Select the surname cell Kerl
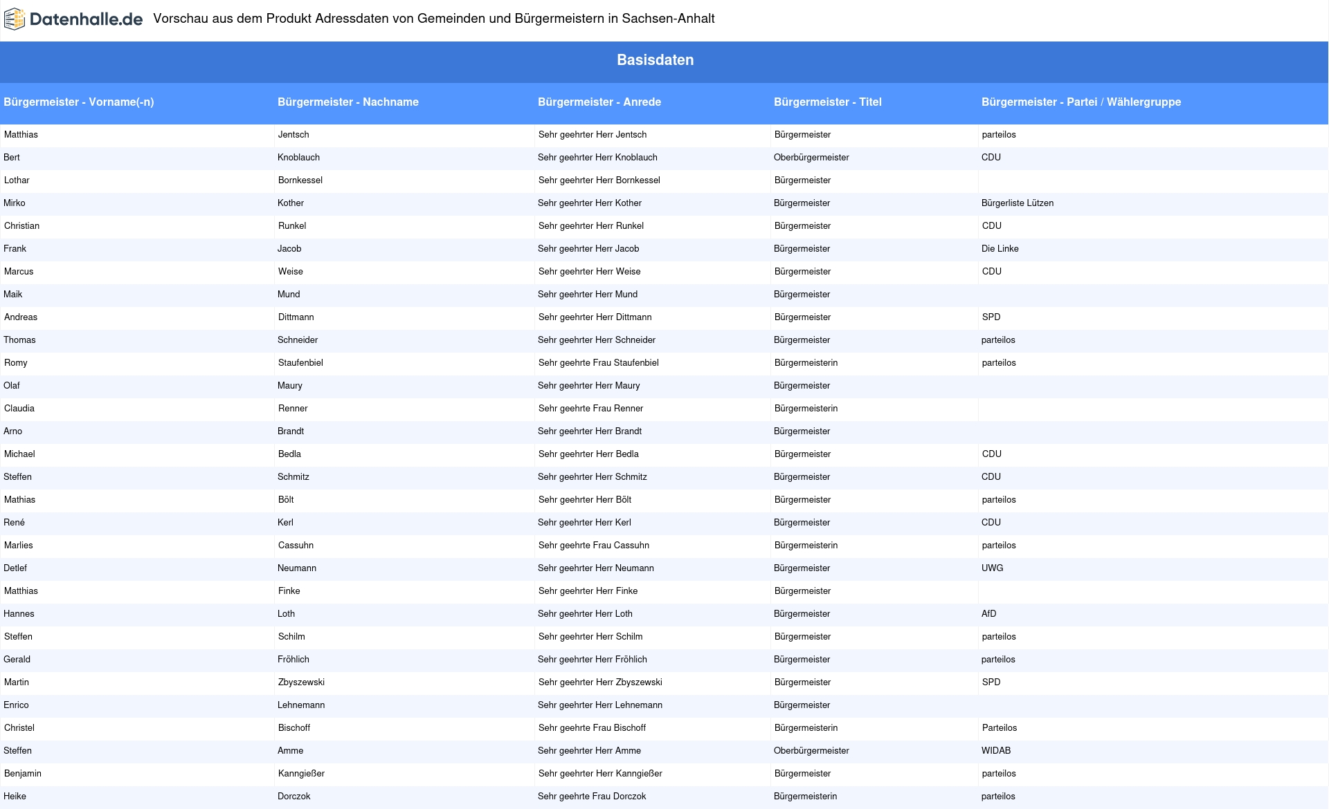The height and width of the screenshot is (809, 1329). [x=285, y=522]
